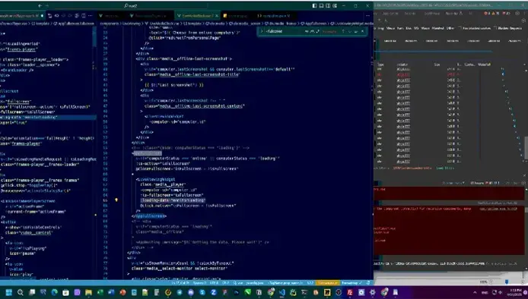Jump to previous find match

tap(343, 31)
